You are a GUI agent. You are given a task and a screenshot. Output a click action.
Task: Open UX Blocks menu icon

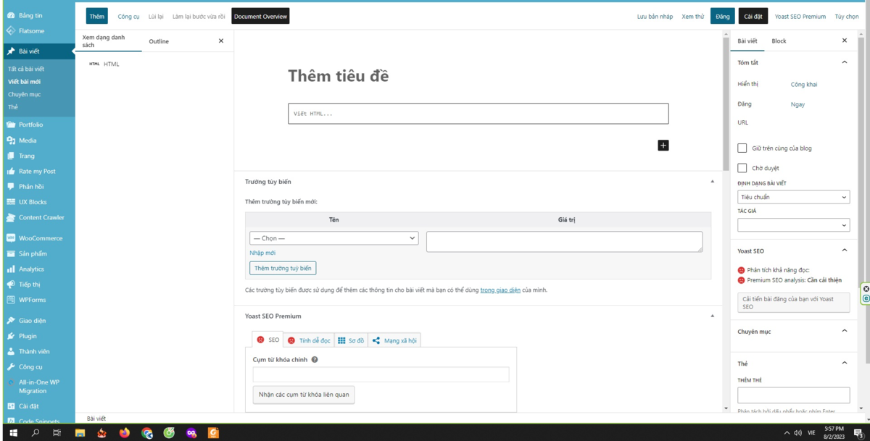pyautogui.click(x=11, y=202)
